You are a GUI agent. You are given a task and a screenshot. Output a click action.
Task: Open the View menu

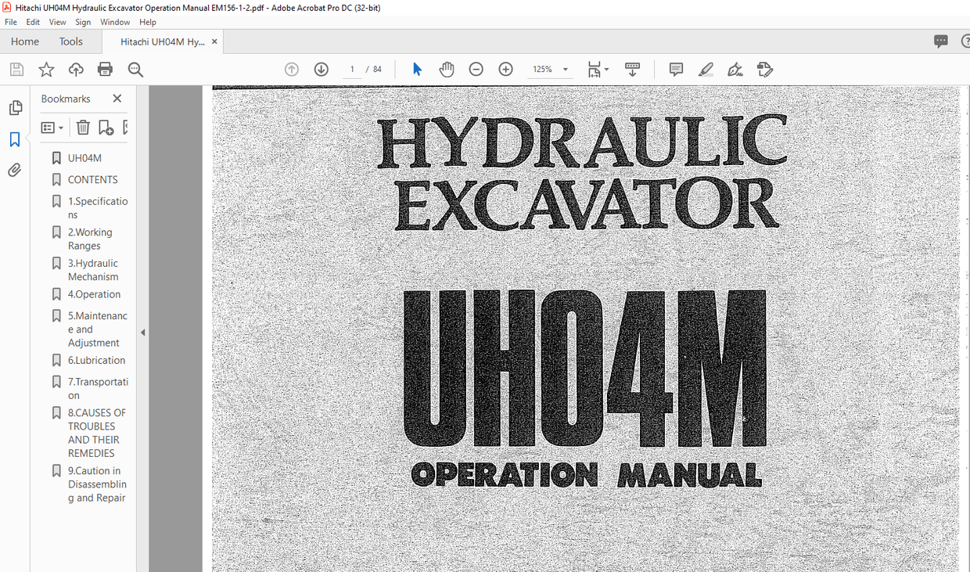tap(57, 22)
